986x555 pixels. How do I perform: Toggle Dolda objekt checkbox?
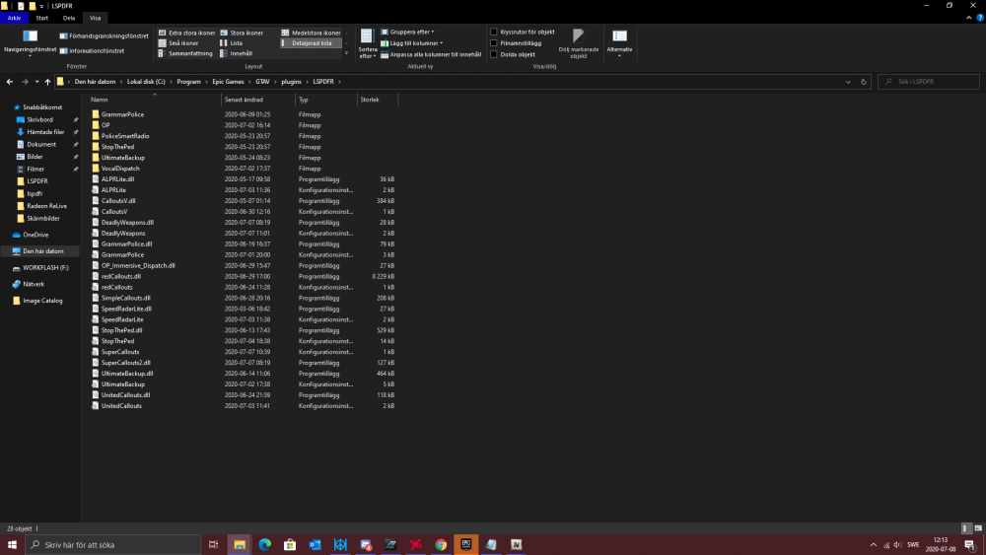[494, 54]
